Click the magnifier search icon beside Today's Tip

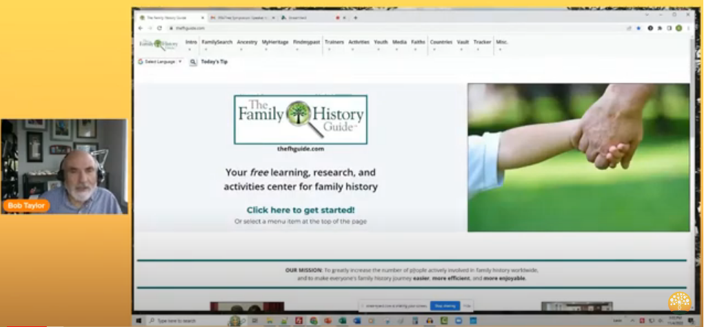(193, 62)
